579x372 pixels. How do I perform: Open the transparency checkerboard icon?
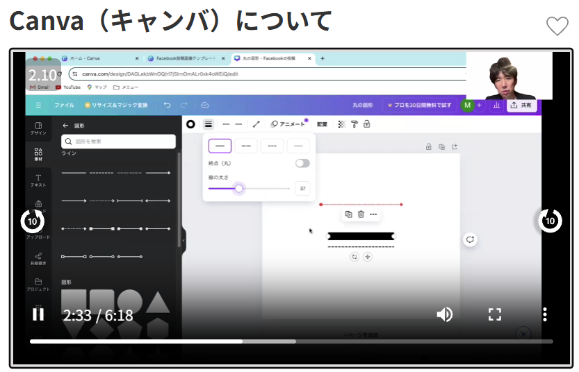point(341,124)
